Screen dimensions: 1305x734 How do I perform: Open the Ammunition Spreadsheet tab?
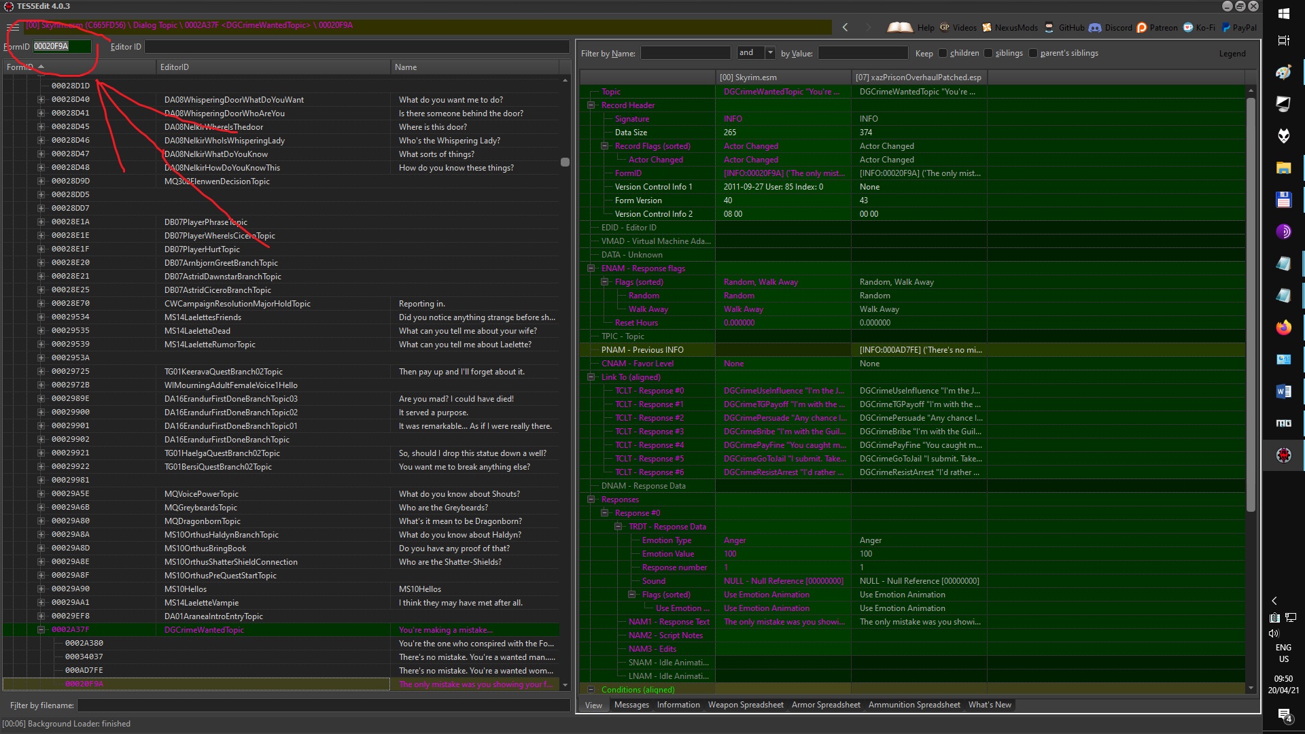(x=914, y=705)
